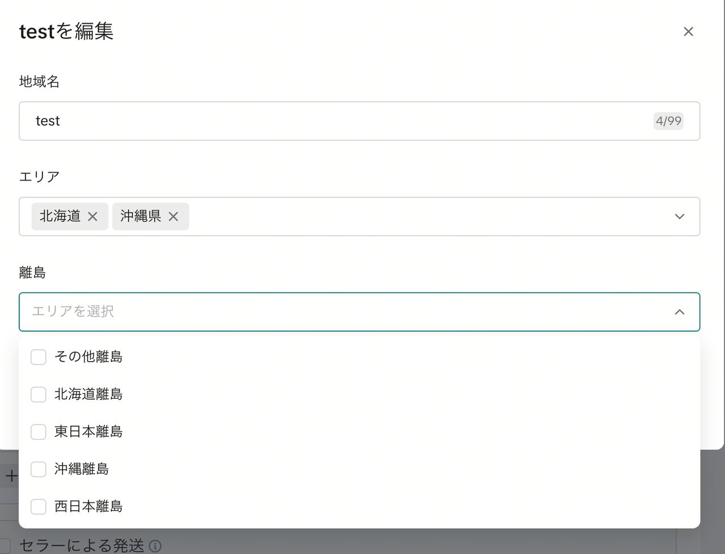Screen dimensions: 725x554
Task: Collapse the 離島 dropdown with the up chevron
Action: click(680, 312)
